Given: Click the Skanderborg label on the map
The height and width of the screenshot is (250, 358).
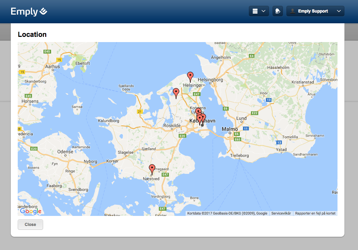Looking at the screenshot, I should 35,81.
